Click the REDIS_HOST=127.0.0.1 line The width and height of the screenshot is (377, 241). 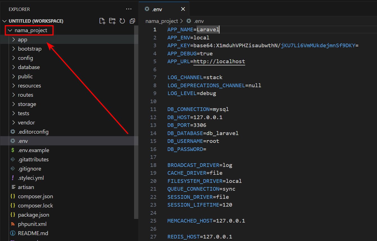[x=200, y=237]
